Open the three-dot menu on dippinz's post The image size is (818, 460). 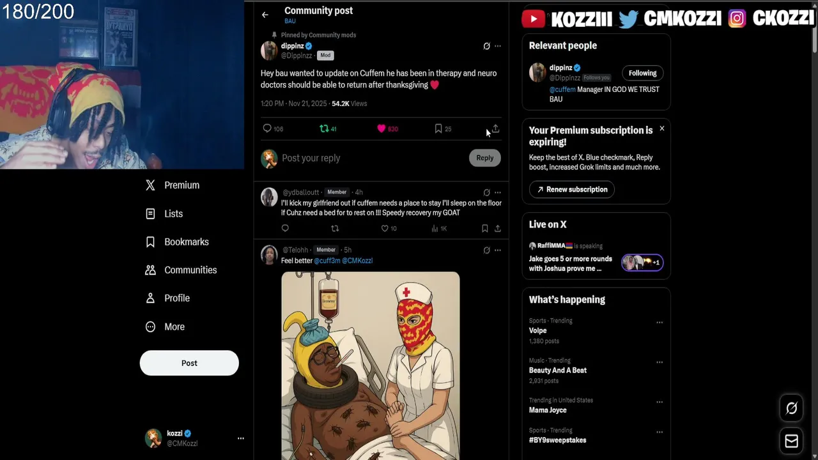[x=498, y=46]
